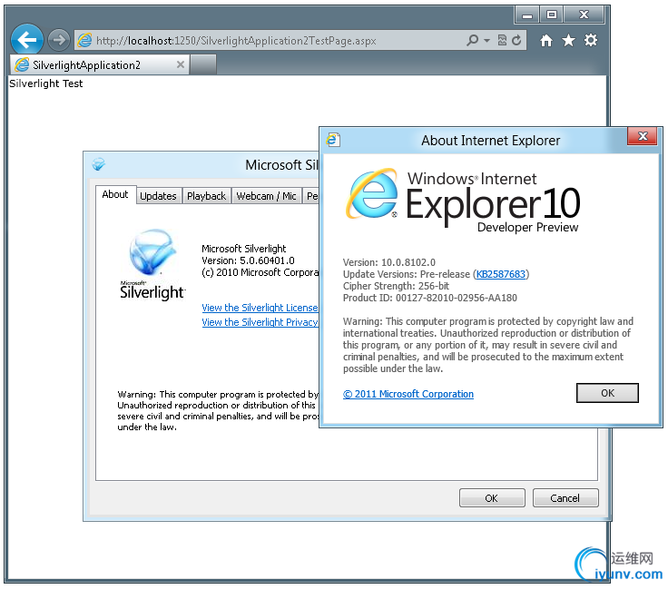Click the 'Developer Preview' label
This screenshot has height=589, width=668.
click(527, 228)
